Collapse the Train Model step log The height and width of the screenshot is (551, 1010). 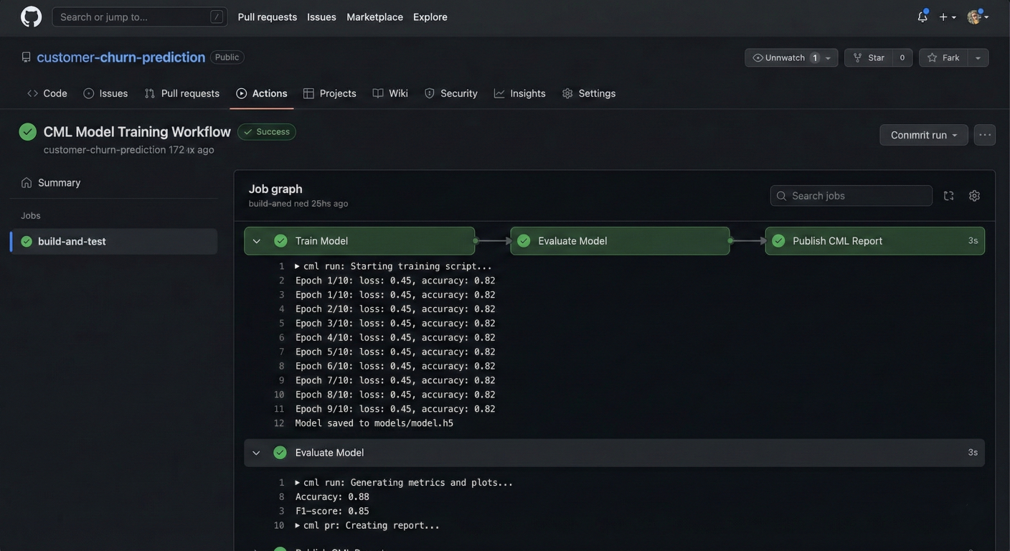tap(257, 241)
